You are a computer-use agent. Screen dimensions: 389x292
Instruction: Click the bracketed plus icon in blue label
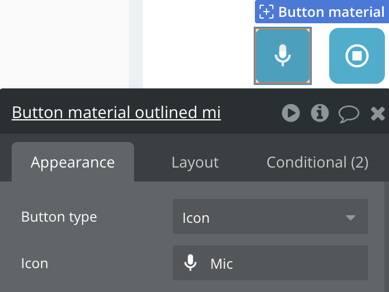(x=266, y=12)
